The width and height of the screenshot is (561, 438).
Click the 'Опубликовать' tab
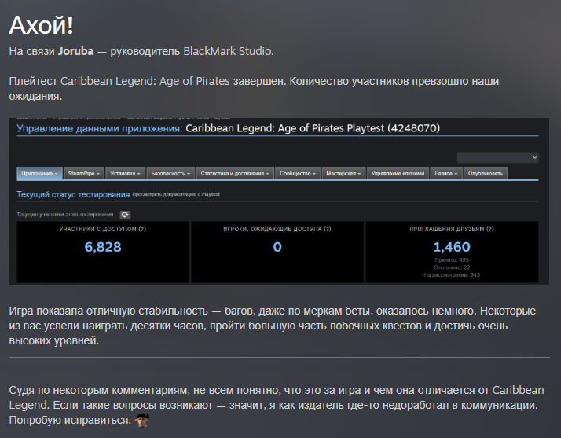[x=485, y=173]
